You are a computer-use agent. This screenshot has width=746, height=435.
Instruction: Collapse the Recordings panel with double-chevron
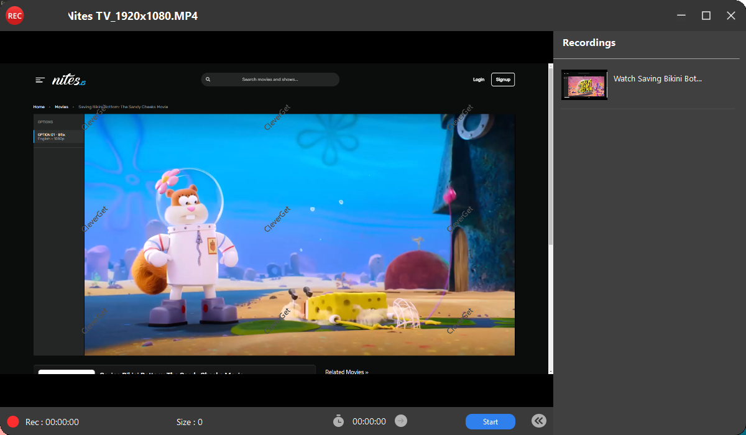coord(539,421)
